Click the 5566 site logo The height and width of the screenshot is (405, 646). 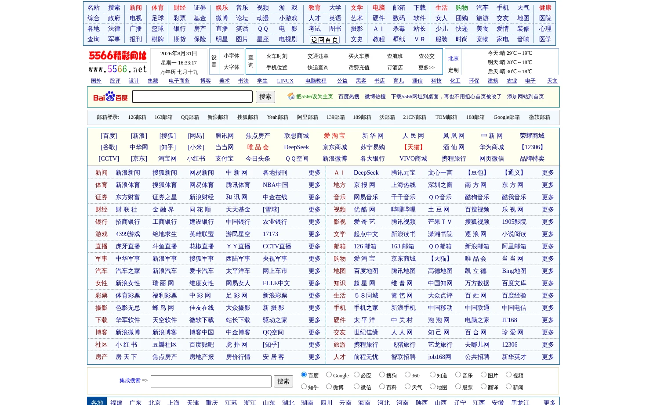pyautogui.click(x=117, y=62)
